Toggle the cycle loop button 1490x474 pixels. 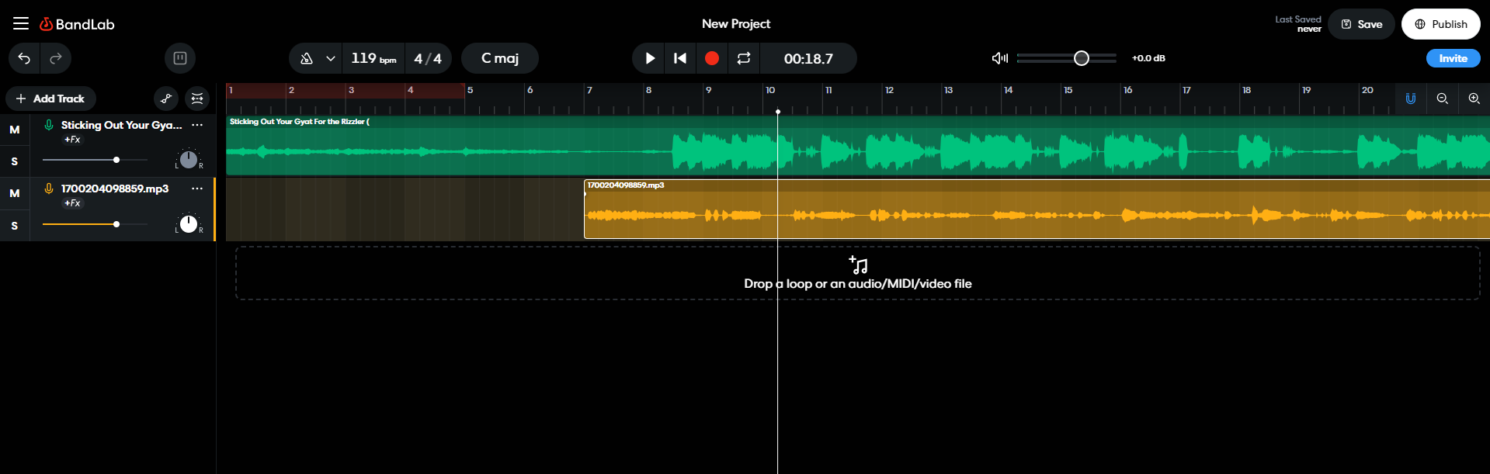pyautogui.click(x=743, y=58)
